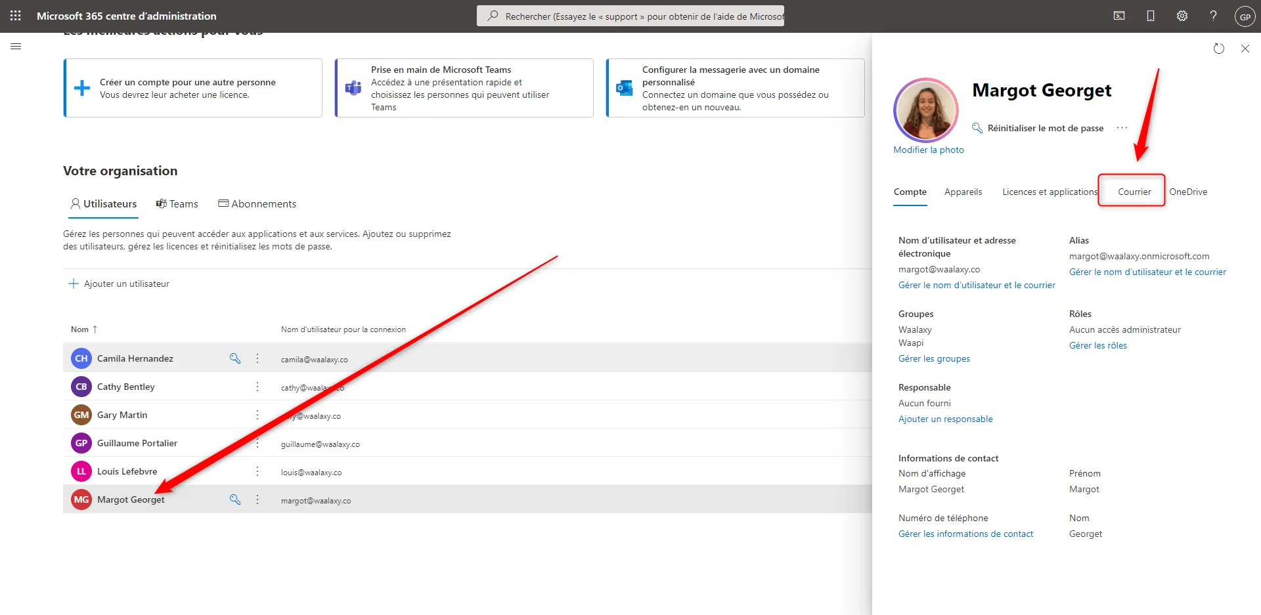Sort the user list by Nom column
Viewport: 1261px width, 615px height.
tap(84, 329)
